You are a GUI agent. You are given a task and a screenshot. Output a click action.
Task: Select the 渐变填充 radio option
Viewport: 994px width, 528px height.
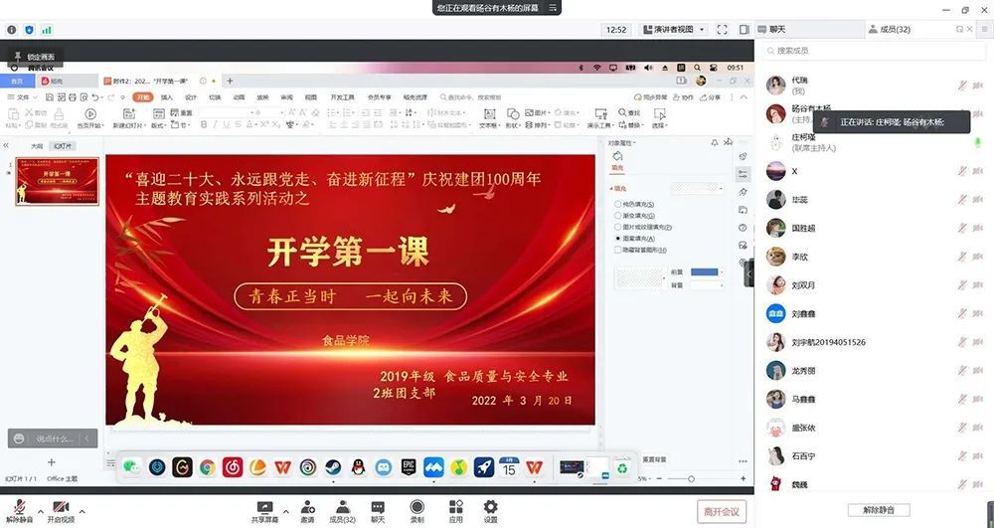coord(618,215)
